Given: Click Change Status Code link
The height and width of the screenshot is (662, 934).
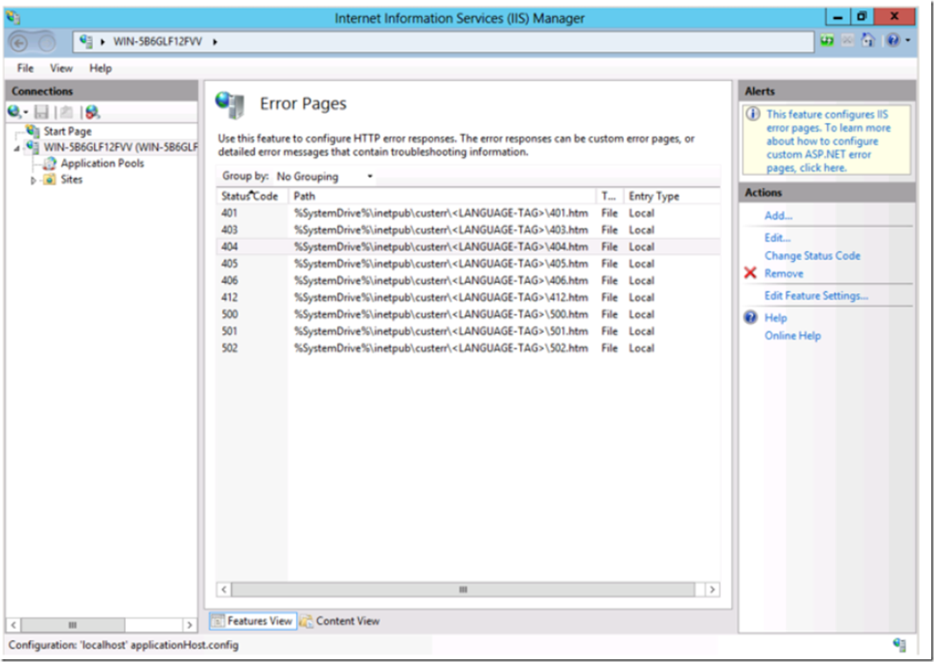Looking at the screenshot, I should click(x=812, y=256).
